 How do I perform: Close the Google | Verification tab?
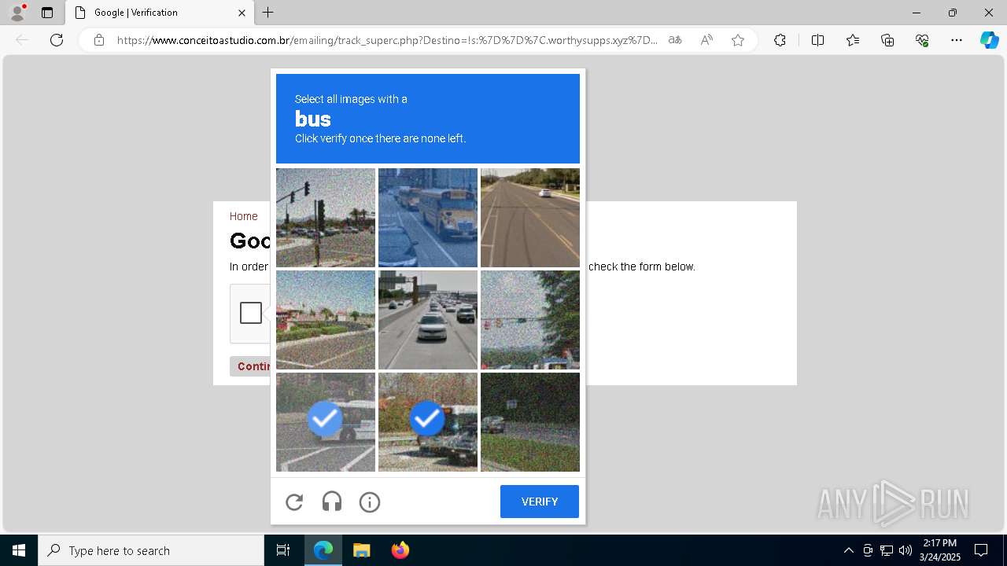click(x=242, y=13)
